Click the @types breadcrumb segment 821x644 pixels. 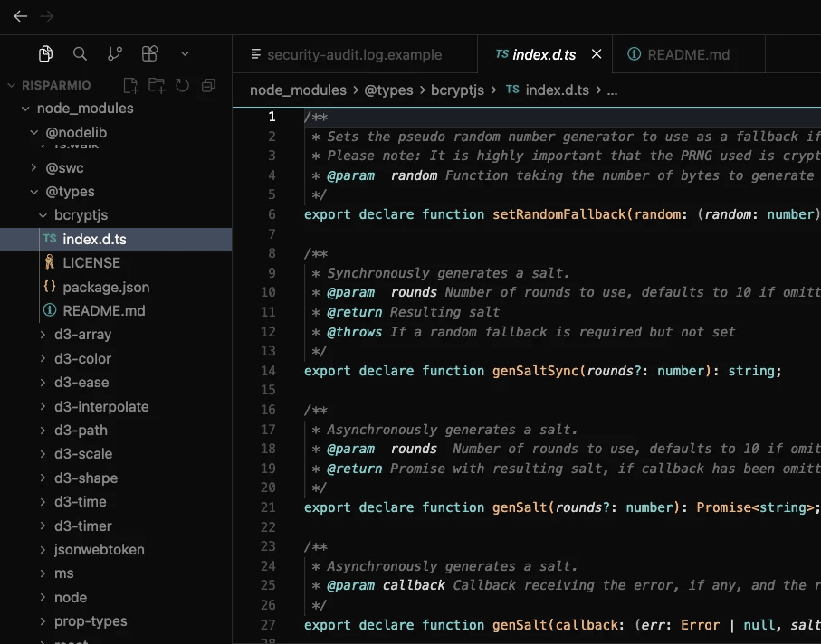tap(388, 90)
